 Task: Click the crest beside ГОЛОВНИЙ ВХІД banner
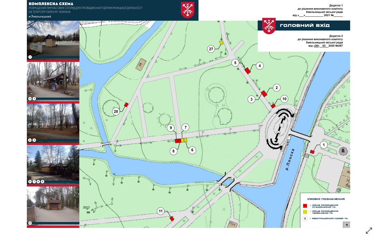pyautogui.click(x=269, y=26)
